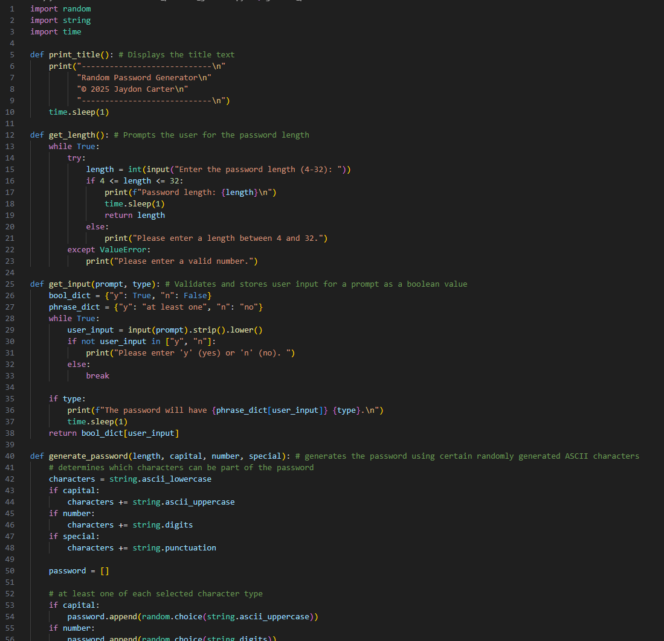Viewport: 664px width, 641px height.
Task: Click the import string statement
Action: point(59,20)
